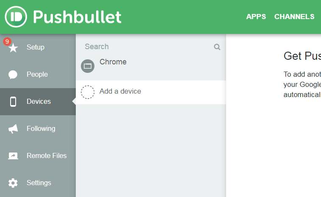Open the CHANNELS menu
This screenshot has width=321, height=197.
294,17
